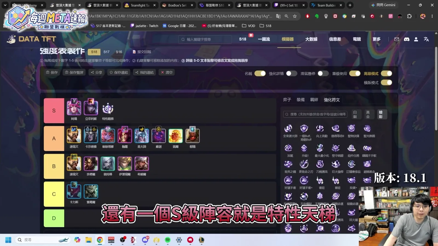Open Spotify from the taskbar
Image resolution: width=438 pixels, height=246 pixels.
click(x=168, y=240)
